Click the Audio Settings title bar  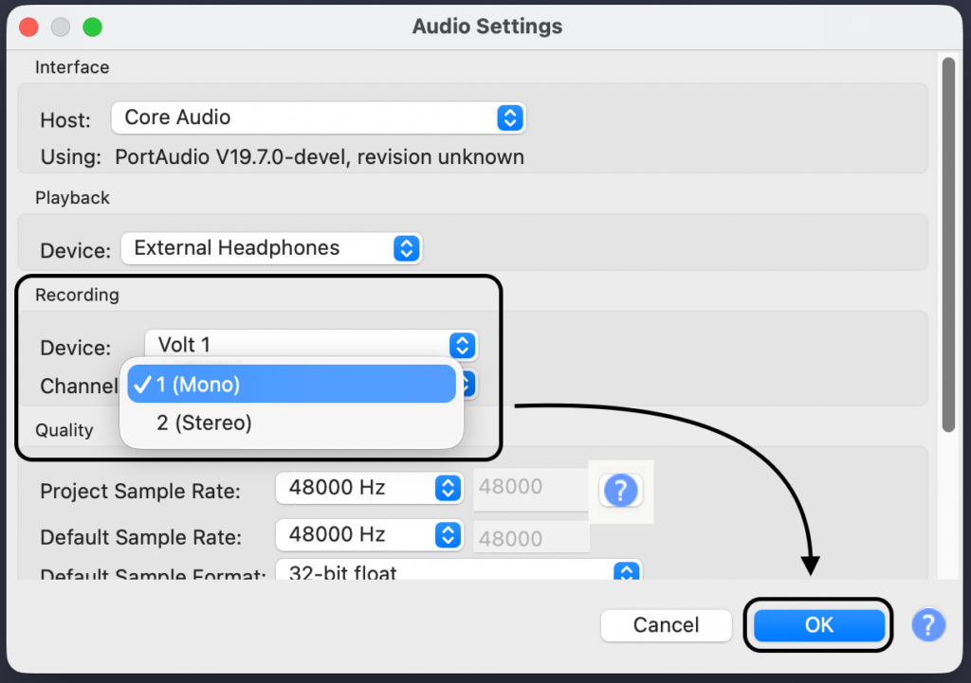pyautogui.click(x=486, y=27)
